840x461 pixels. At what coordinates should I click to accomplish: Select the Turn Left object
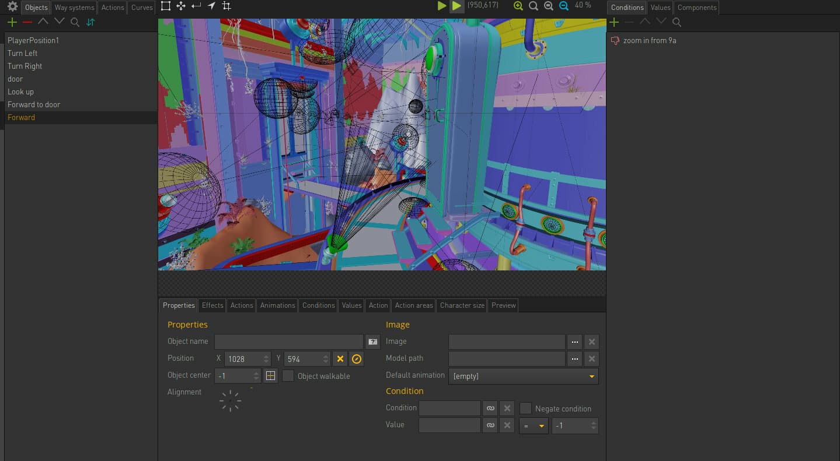[x=81, y=53]
